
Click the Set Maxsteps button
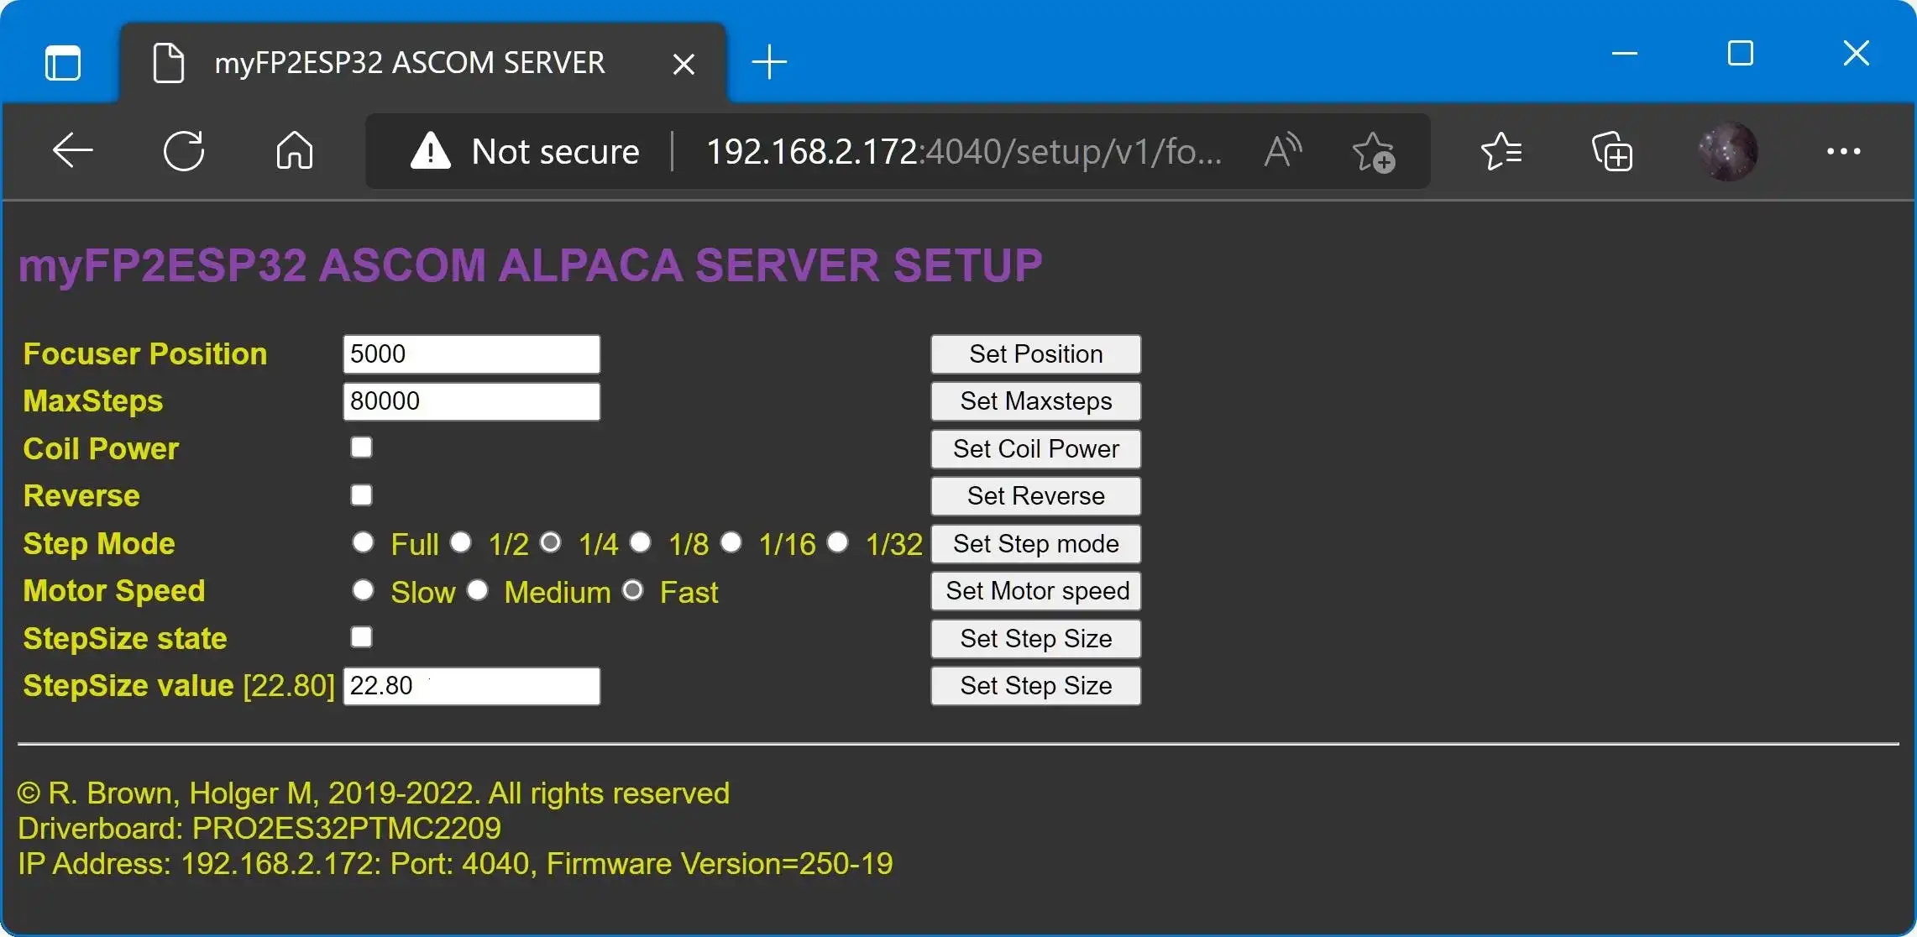(1035, 400)
